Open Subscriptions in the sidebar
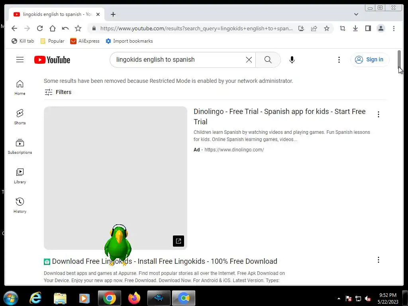 [20, 147]
